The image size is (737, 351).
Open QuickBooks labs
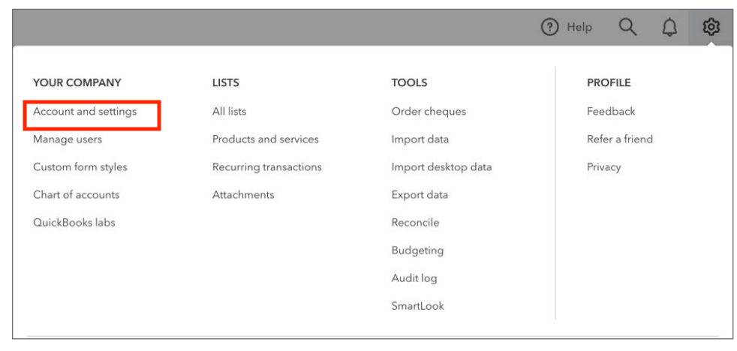[74, 222]
